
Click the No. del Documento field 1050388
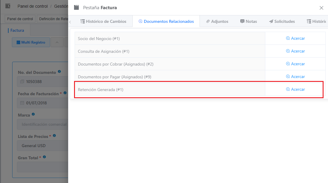pyautogui.click(x=43, y=82)
